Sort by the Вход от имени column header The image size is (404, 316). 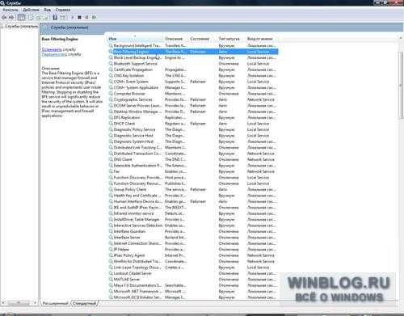262,39
